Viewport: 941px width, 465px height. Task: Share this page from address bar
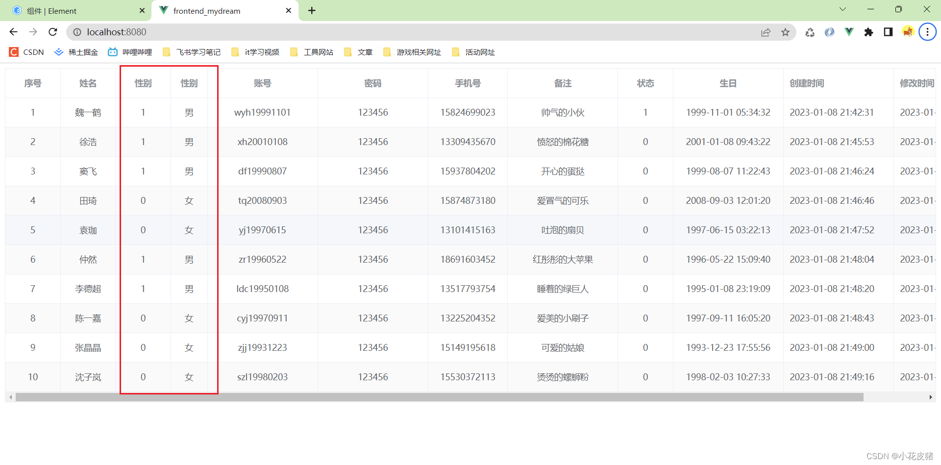pyautogui.click(x=766, y=32)
